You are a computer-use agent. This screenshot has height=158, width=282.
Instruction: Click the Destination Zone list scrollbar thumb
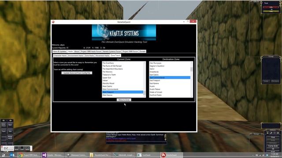coord(192,69)
